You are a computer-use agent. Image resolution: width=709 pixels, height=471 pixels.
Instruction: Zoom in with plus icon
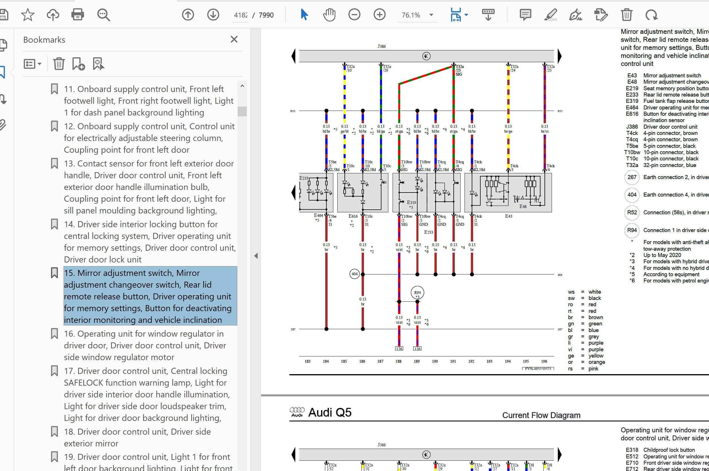pos(379,14)
